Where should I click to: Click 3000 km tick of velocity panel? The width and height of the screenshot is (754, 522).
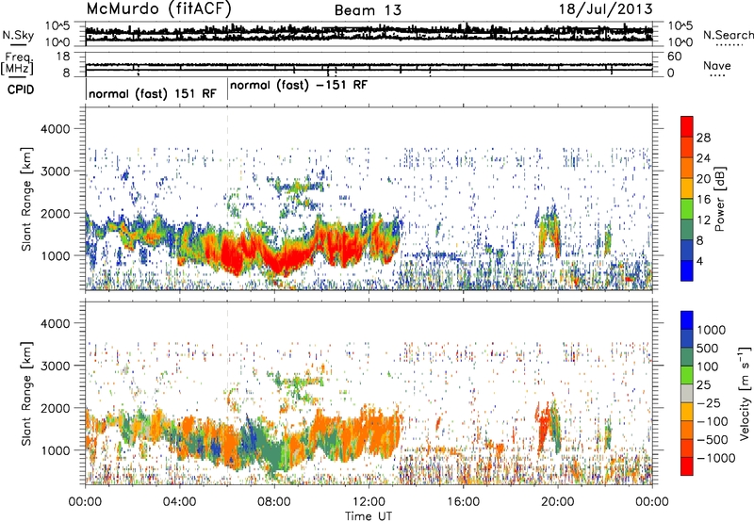[x=56, y=366]
